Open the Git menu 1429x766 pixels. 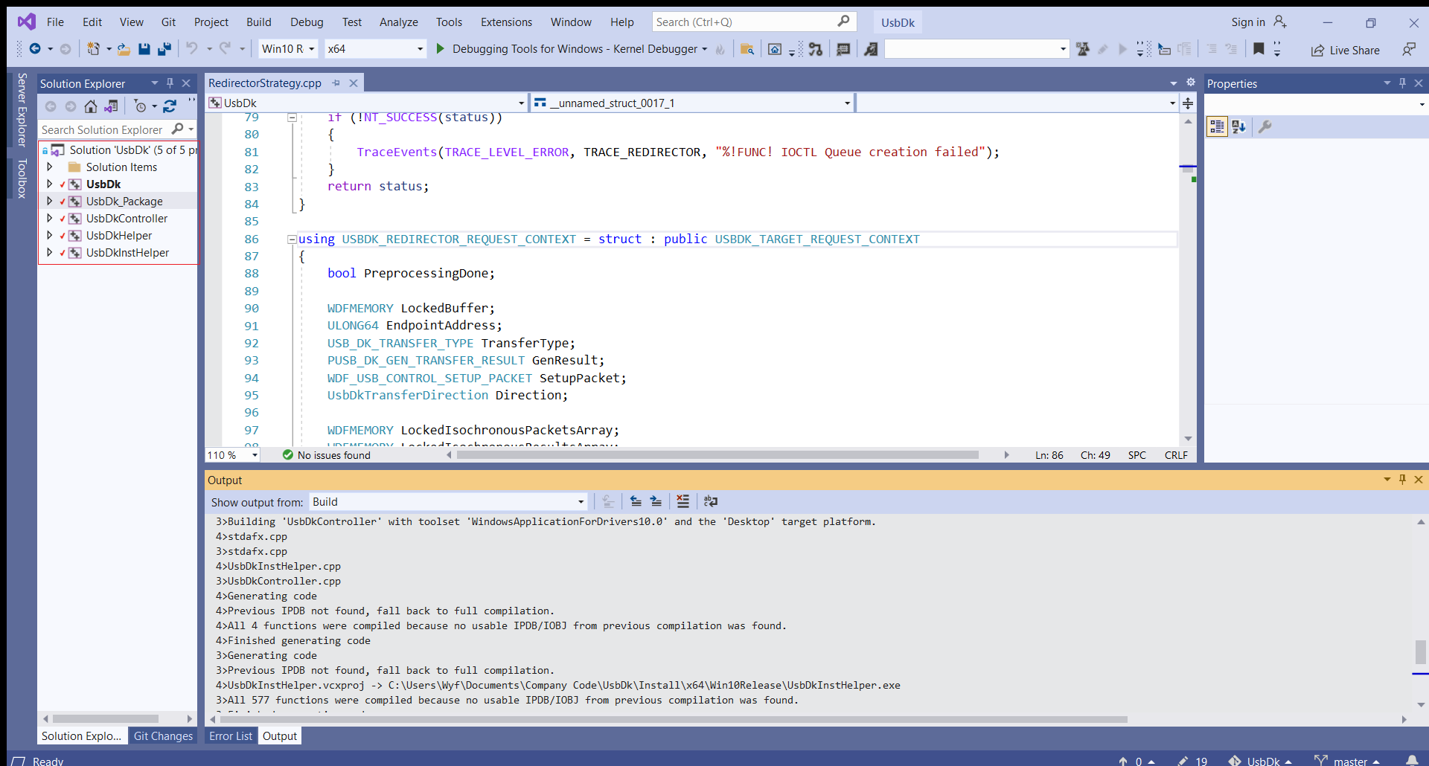(x=168, y=22)
